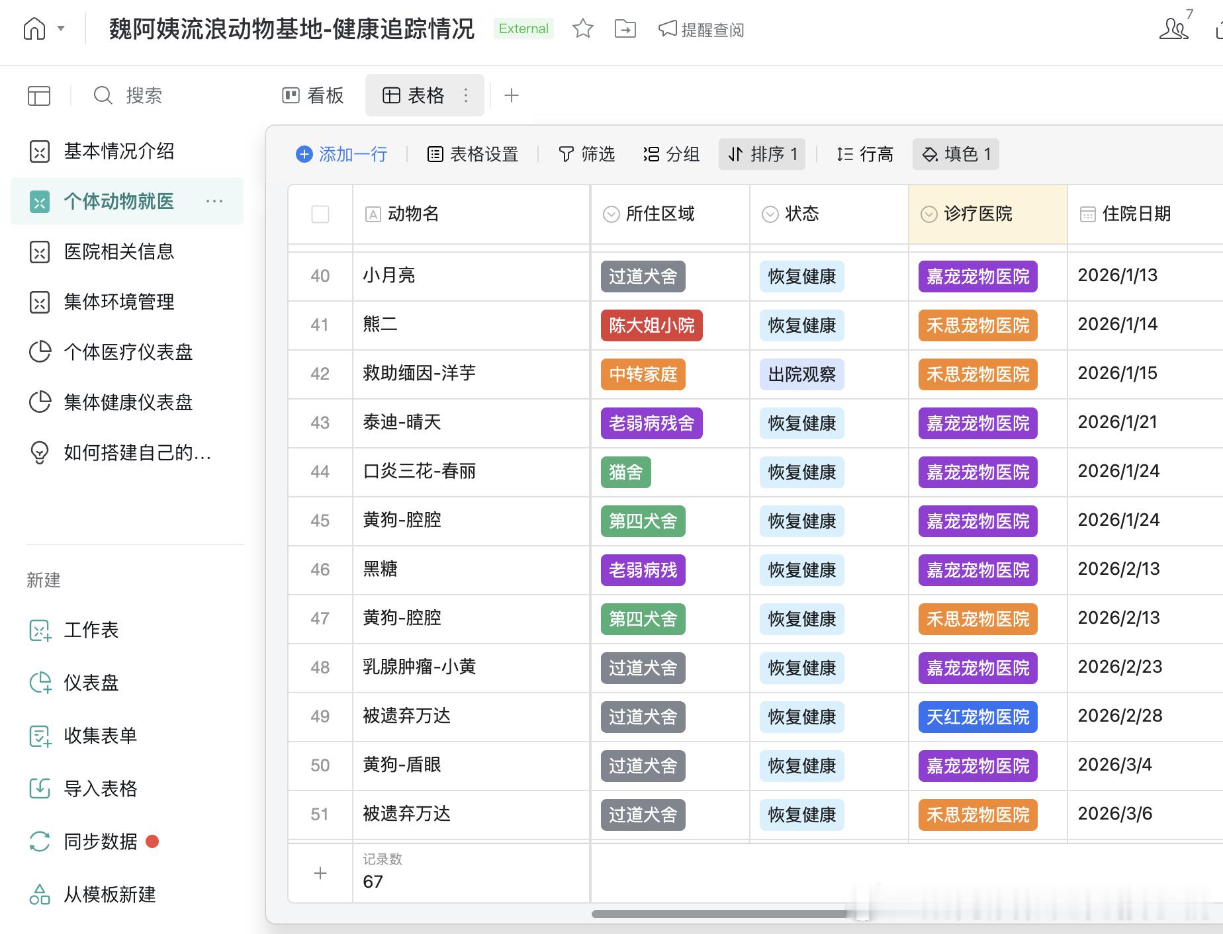
Task: Click the 所住区域 column header
Action: 670,214
